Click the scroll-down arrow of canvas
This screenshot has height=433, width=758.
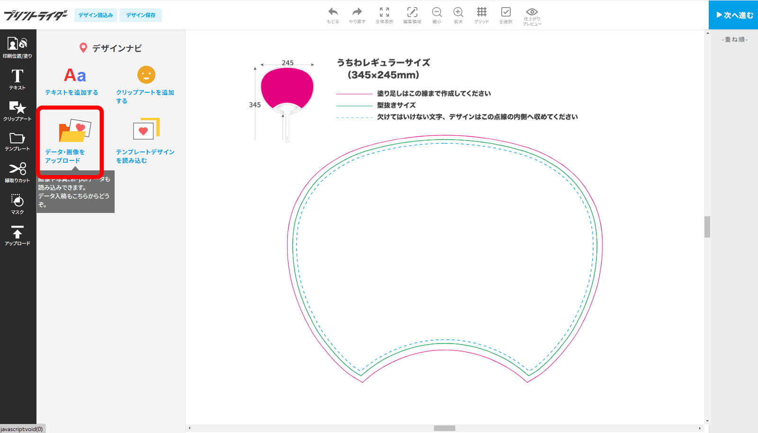pos(707,421)
